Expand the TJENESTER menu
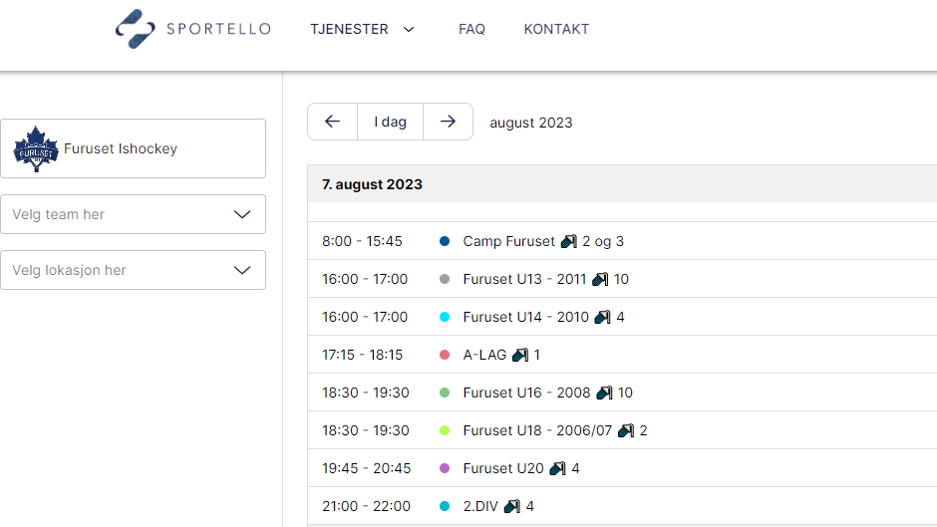The height and width of the screenshot is (527, 937). 362,29
